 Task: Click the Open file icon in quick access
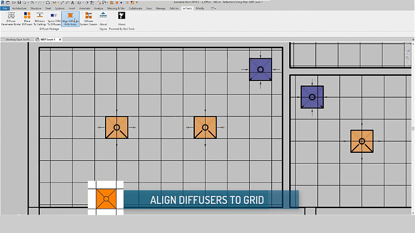14,2
